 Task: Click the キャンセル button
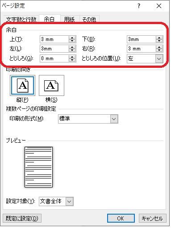[152, 218]
